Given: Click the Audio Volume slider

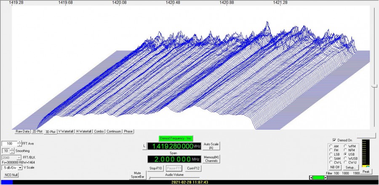Looking at the screenshot, I should [x=175, y=177].
